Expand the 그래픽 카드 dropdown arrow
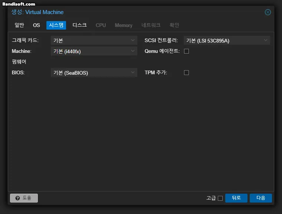This screenshot has width=282, height=214. click(x=133, y=40)
